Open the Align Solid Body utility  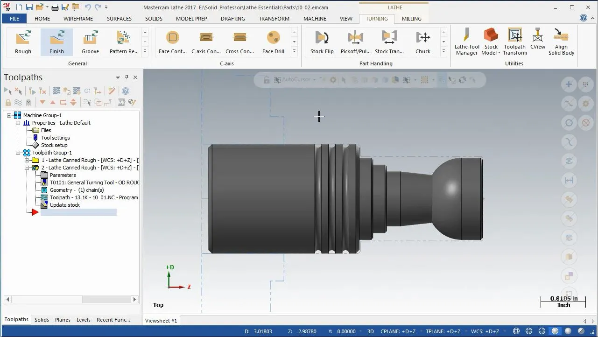click(561, 42)
